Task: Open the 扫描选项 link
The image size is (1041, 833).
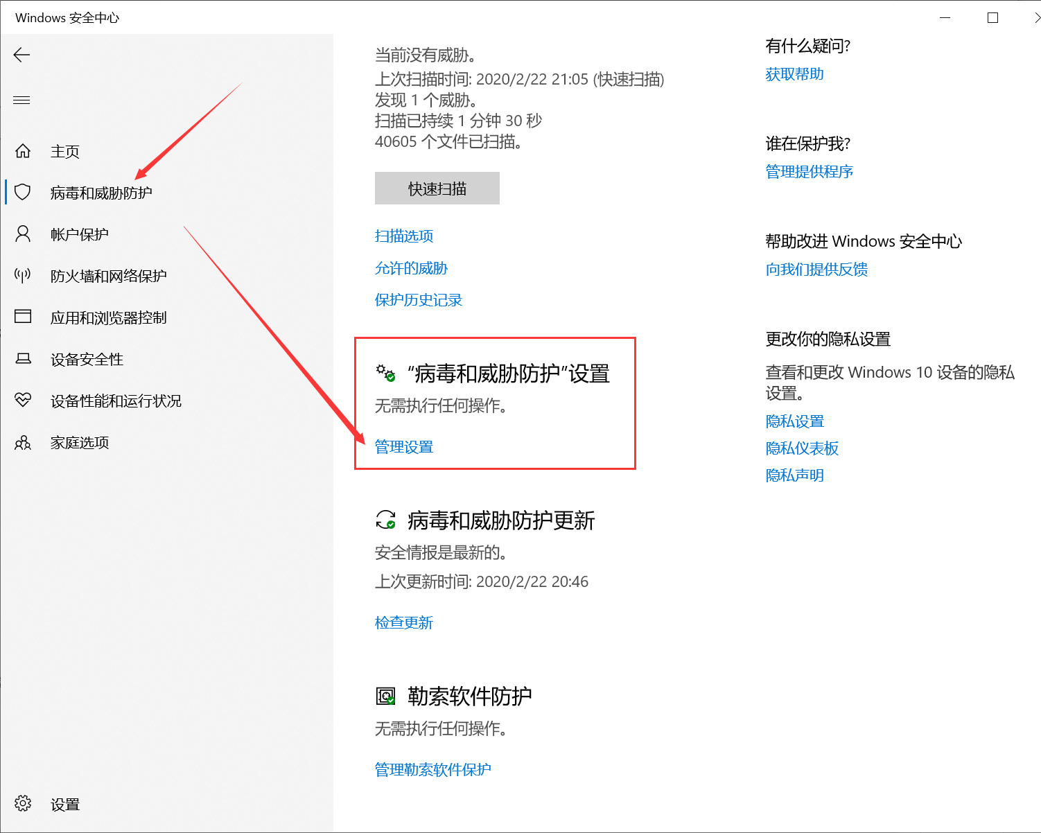Action: (404, 236)
